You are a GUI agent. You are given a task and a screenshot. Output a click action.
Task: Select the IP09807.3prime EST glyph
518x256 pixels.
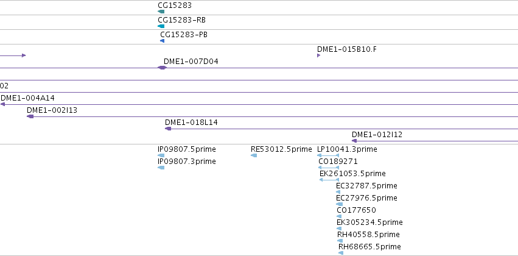click(x=161, y=168)
